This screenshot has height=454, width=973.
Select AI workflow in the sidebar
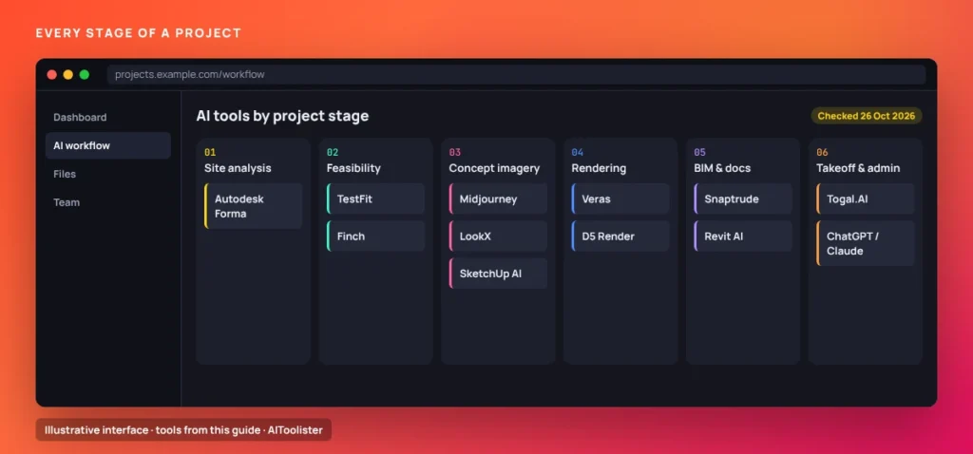(108, 145)
